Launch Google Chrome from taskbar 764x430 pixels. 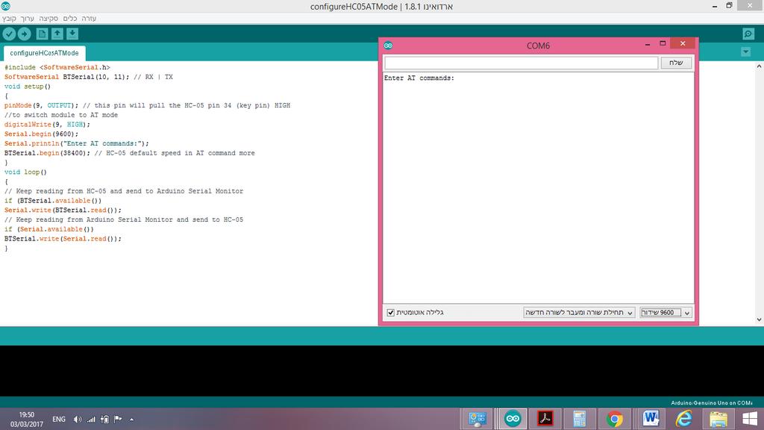click(x=615, y=418)
